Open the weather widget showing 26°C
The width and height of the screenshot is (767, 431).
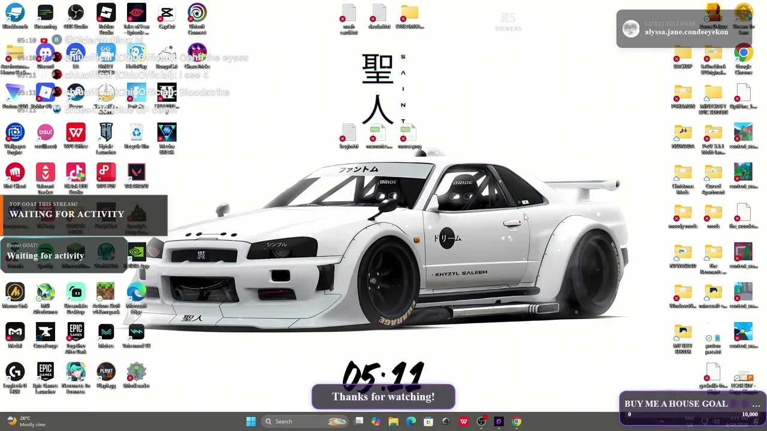coord(26,421)
